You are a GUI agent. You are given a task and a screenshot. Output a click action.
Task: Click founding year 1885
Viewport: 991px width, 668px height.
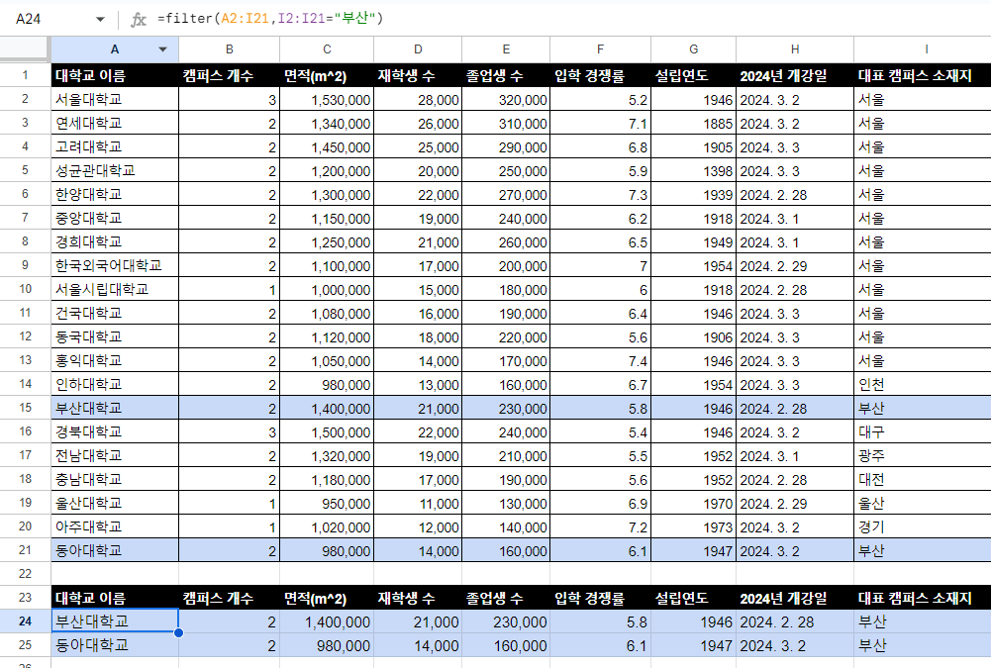tap(693, 124)
